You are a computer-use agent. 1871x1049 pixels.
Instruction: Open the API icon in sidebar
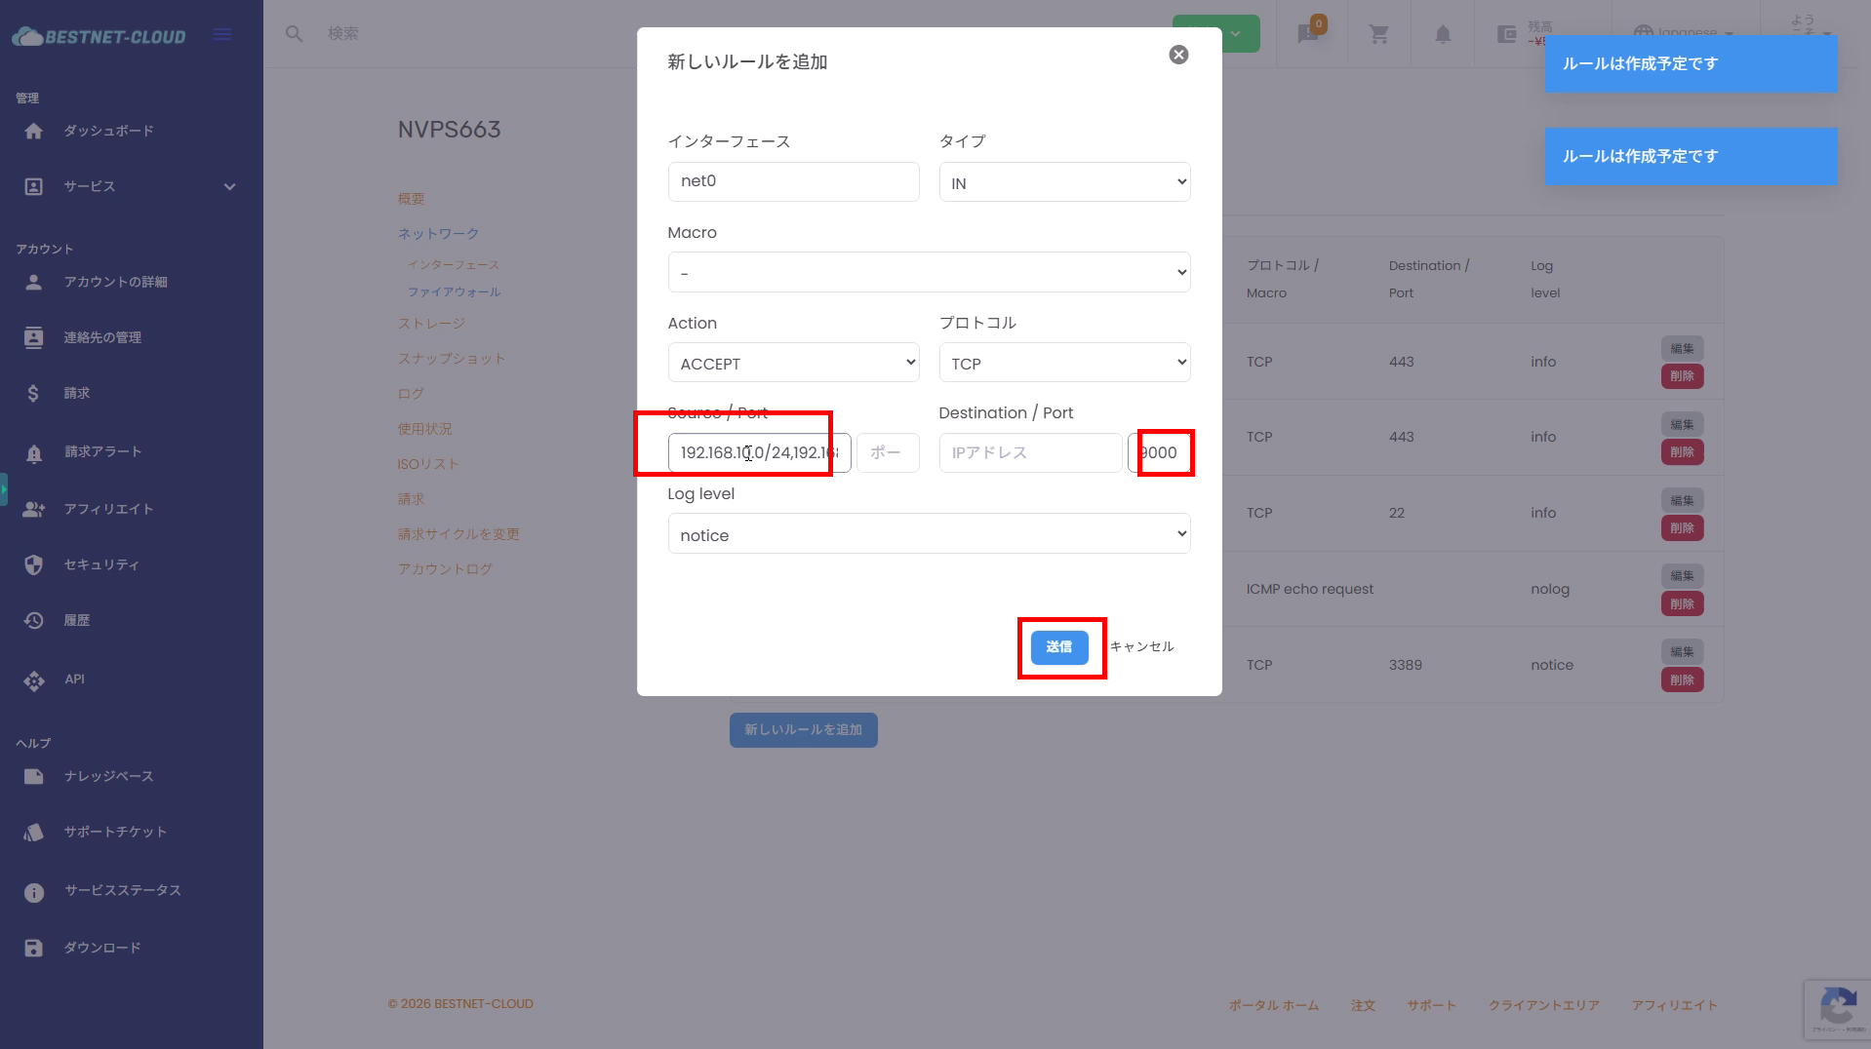[x=34, y=680]
